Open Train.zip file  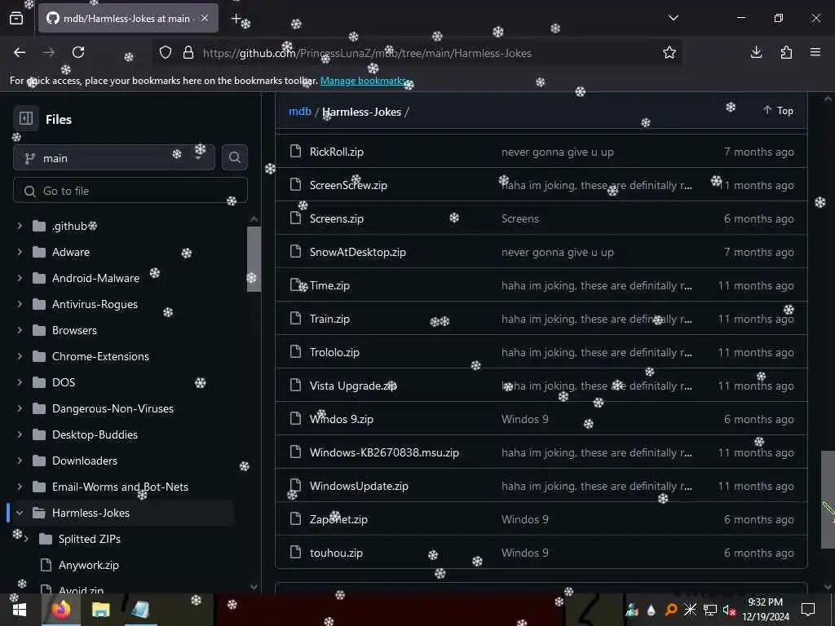click(x=329, y=319)
